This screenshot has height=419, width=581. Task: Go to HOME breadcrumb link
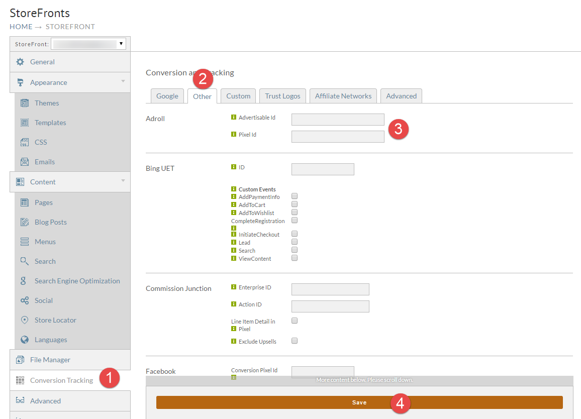(21, 27)
